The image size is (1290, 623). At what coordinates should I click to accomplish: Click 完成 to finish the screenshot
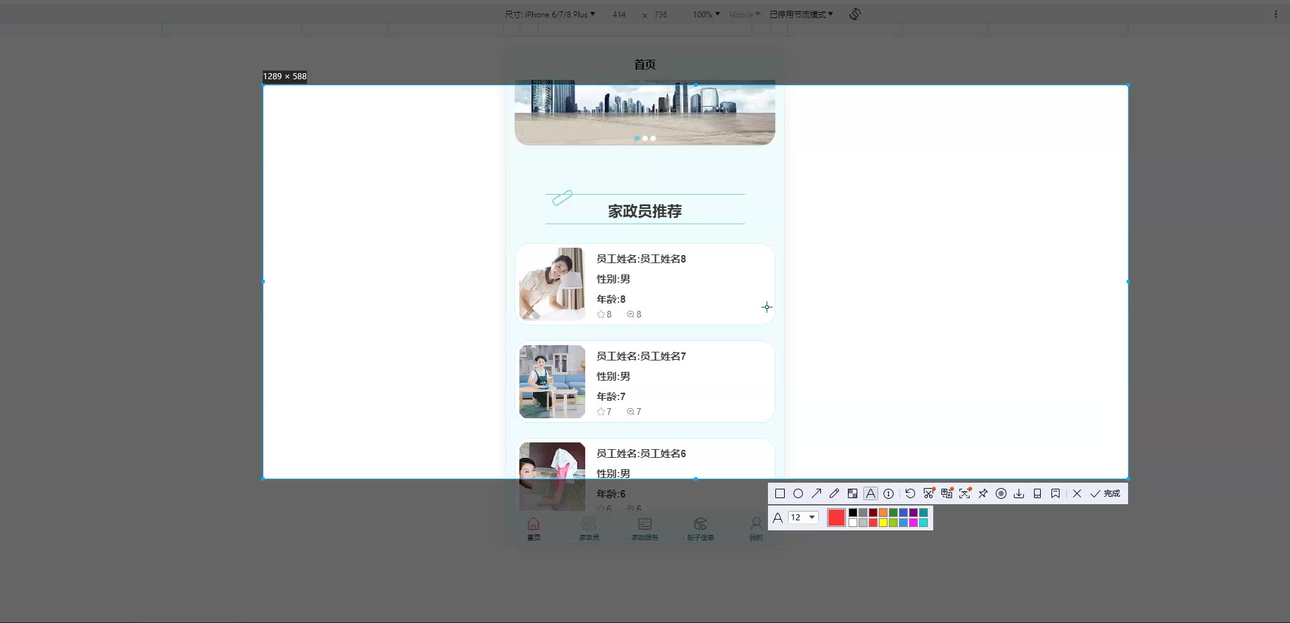tap(1105, 493)
